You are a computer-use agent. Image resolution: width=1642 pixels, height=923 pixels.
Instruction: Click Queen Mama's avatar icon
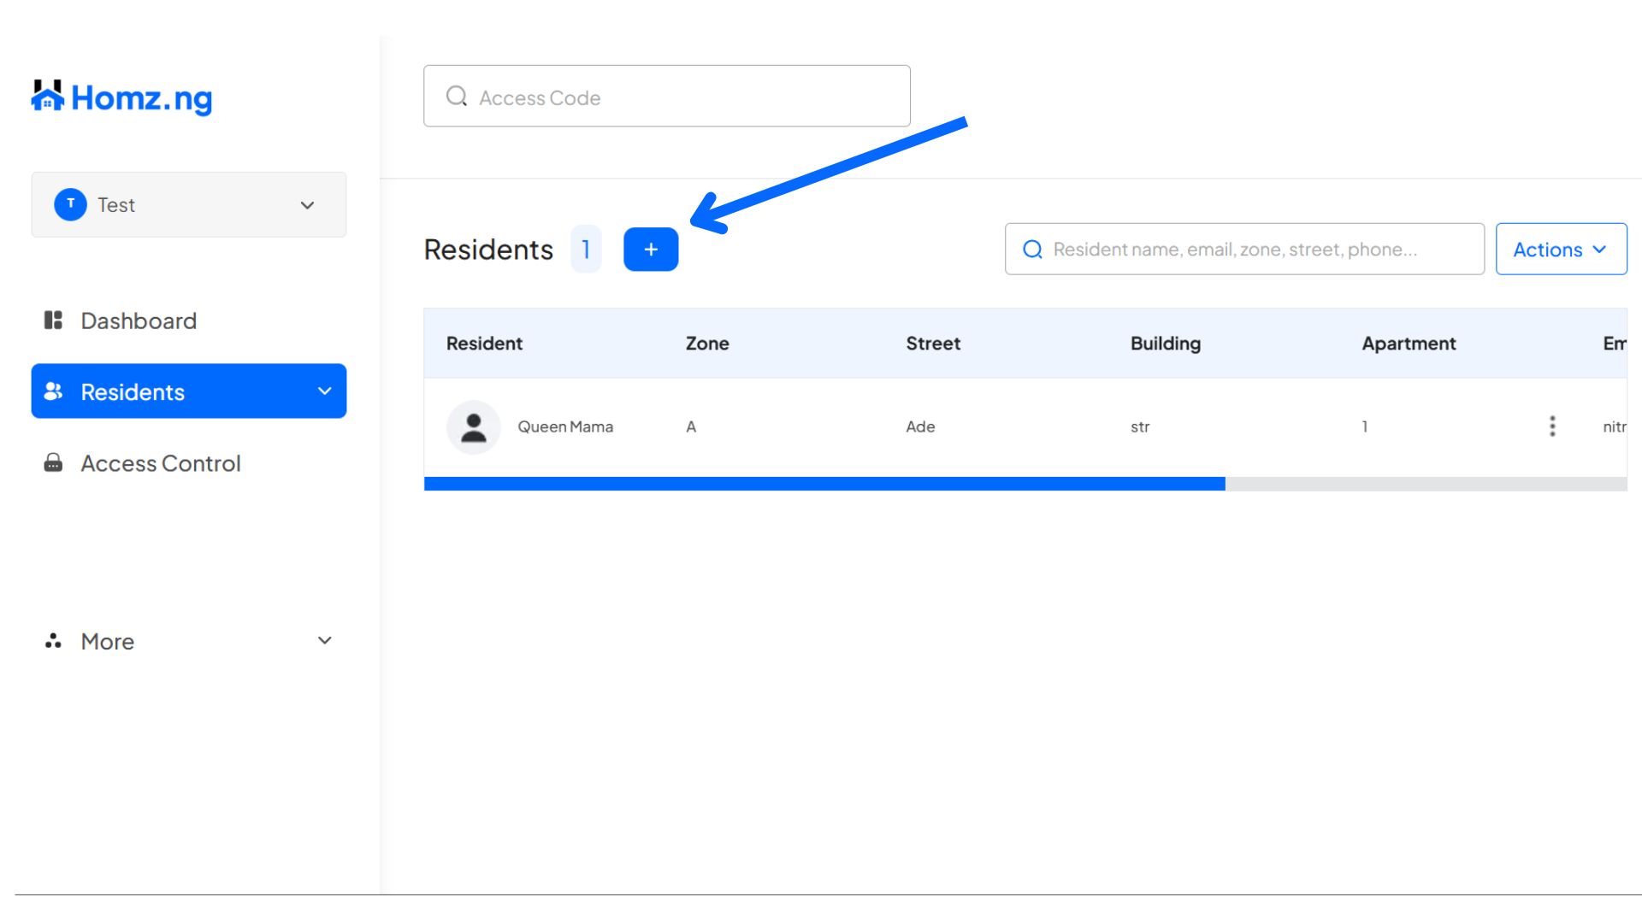(473, 427)
